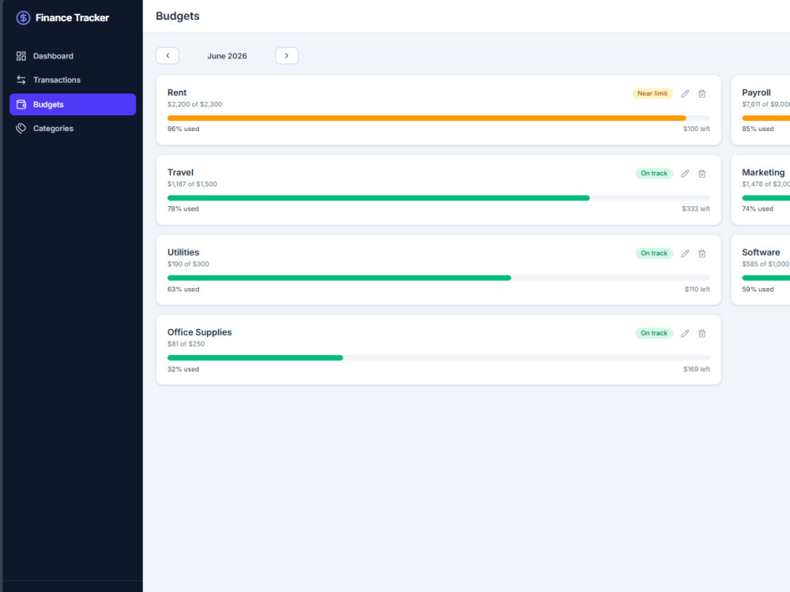Delete the Utilities budget with trash icon
Viewport: 790px width, 592px height.
[702, 253]
